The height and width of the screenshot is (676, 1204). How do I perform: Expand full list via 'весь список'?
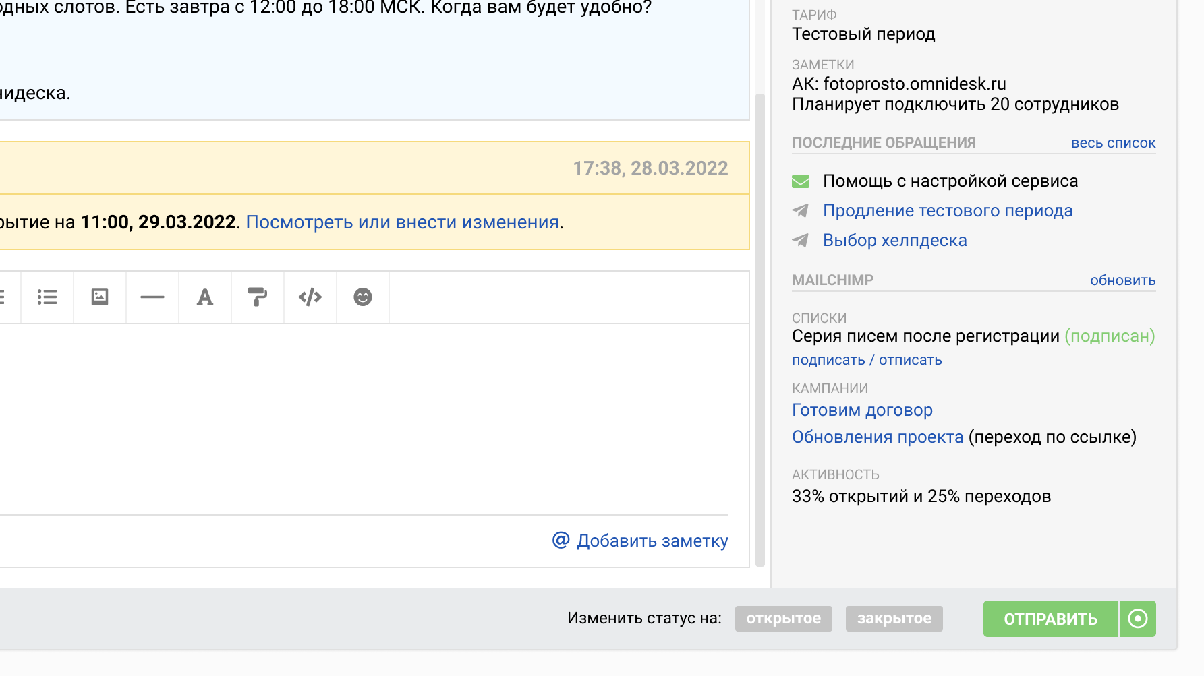(1113, 142)
